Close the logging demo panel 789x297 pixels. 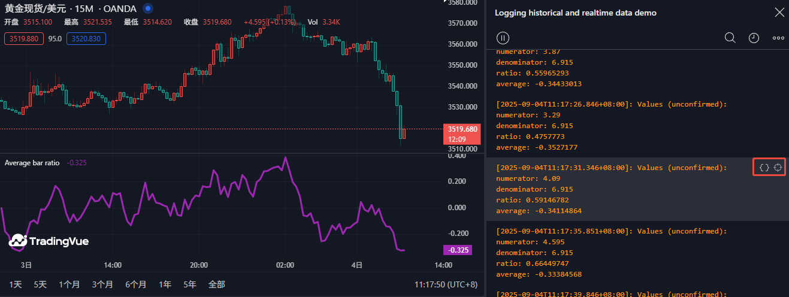779,12
